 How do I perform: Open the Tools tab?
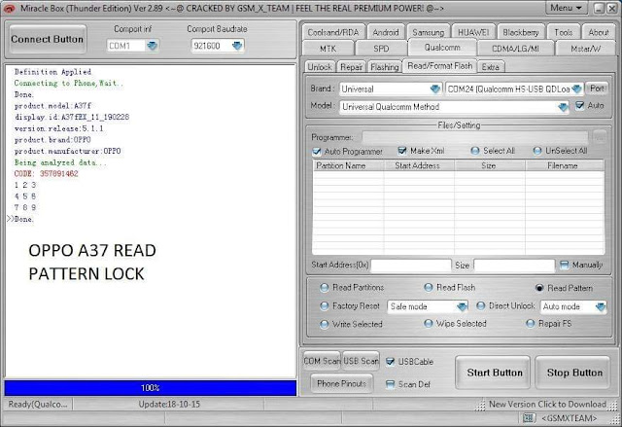564,32
